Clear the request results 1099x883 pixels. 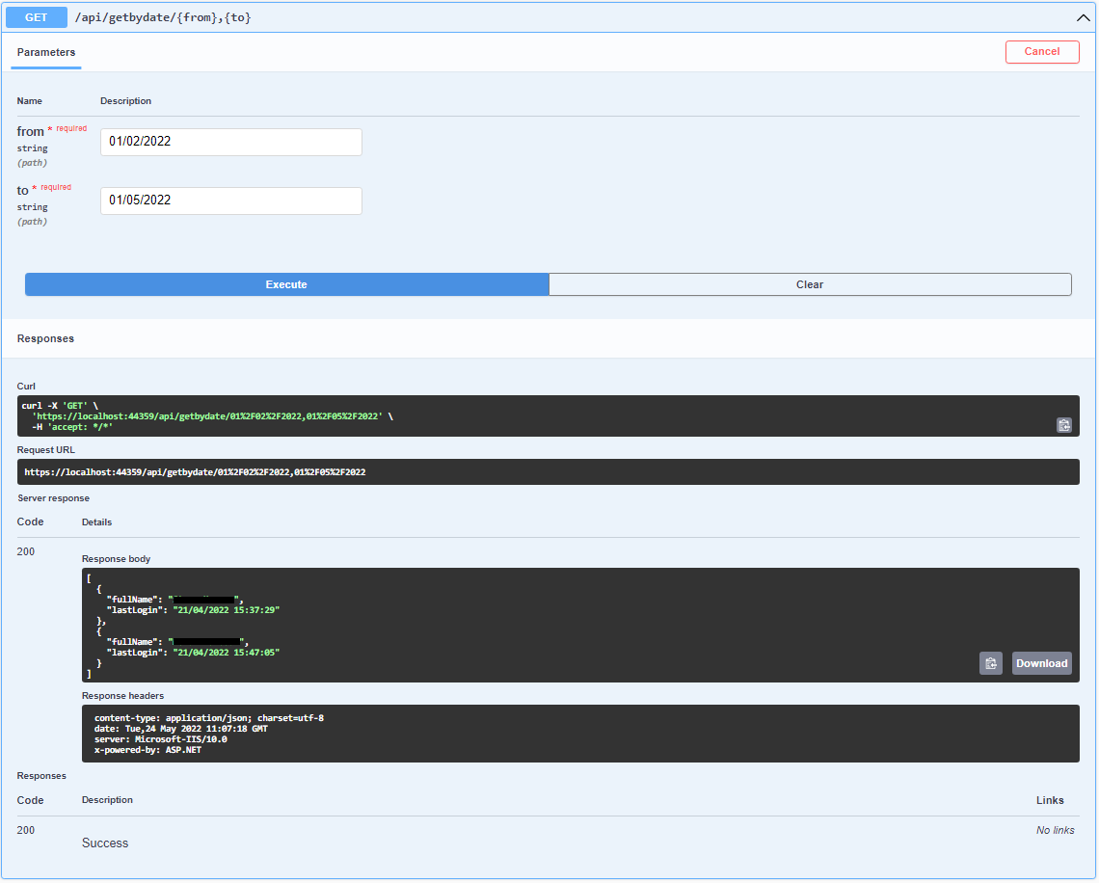click(810, 284)
